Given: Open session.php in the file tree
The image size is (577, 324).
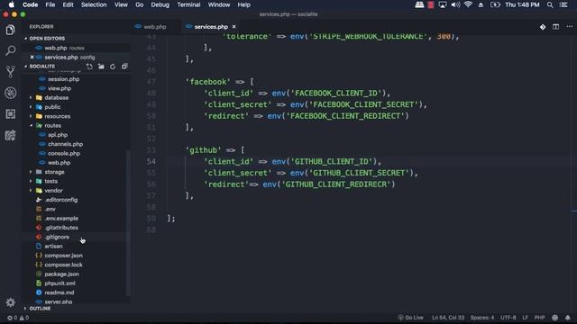Looking at the screenshot, I should click(63, 79).
